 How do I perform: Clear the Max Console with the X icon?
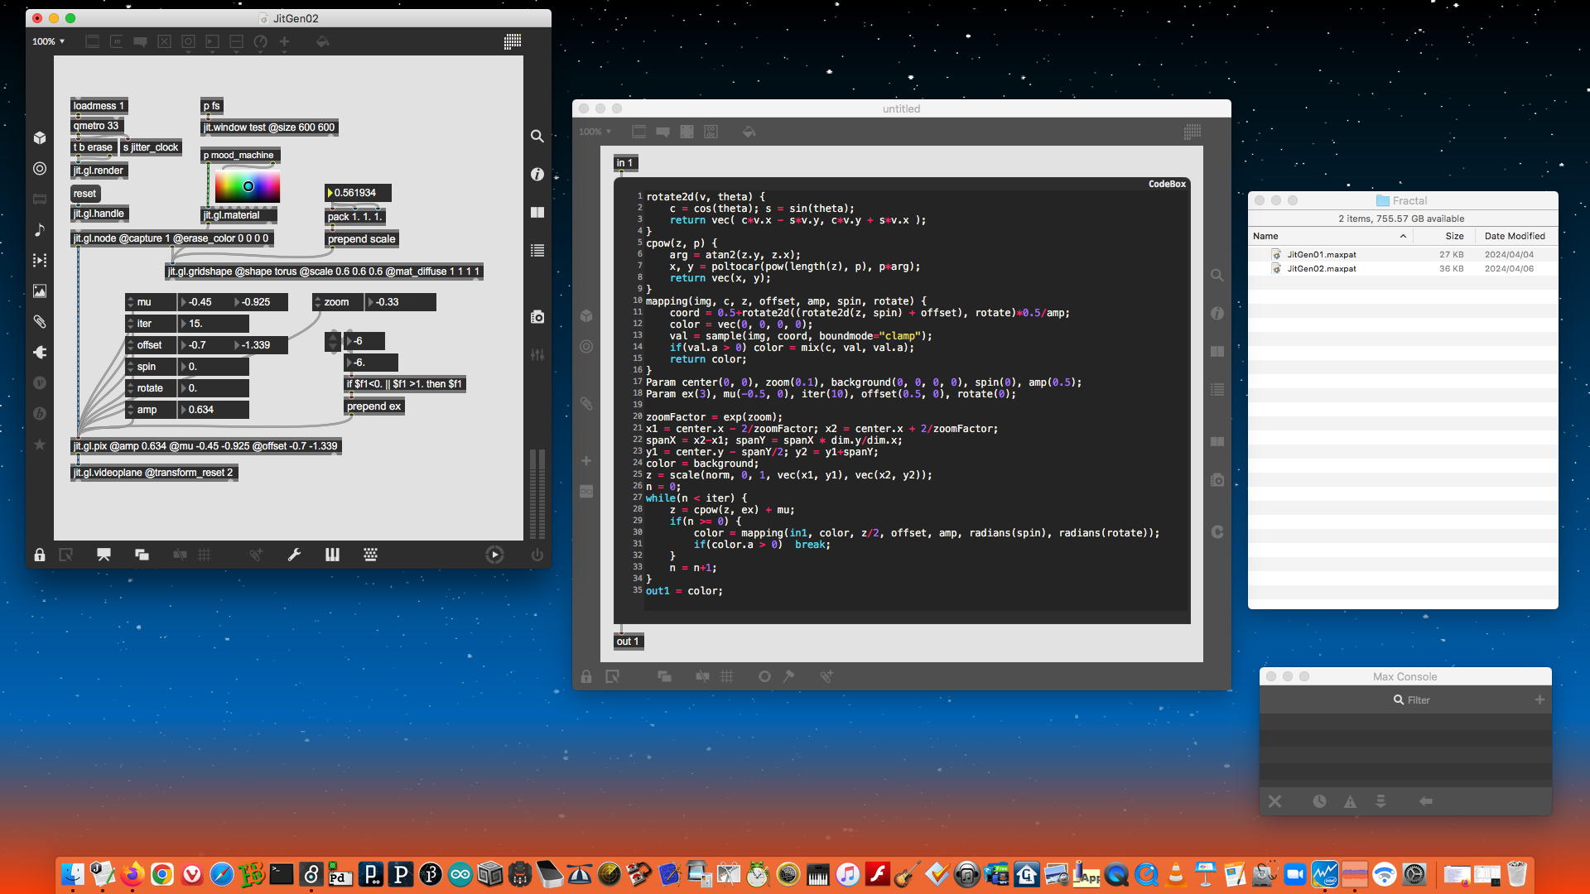(x=1274, y=801)
